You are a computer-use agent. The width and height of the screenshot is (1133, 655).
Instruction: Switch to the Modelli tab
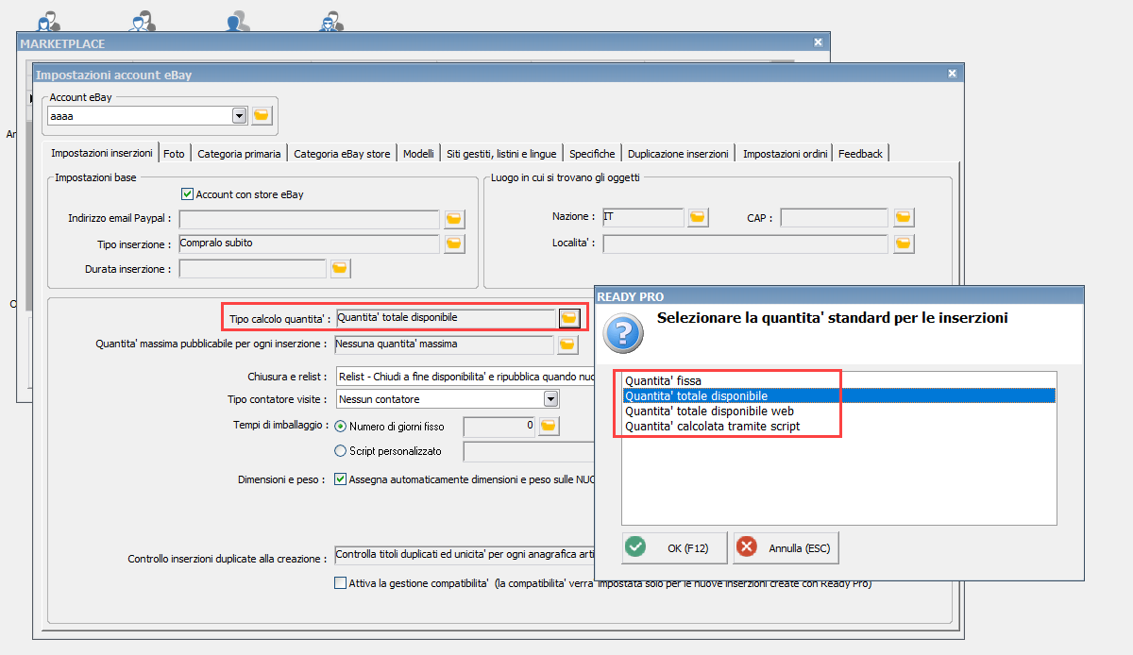point(418,154)
